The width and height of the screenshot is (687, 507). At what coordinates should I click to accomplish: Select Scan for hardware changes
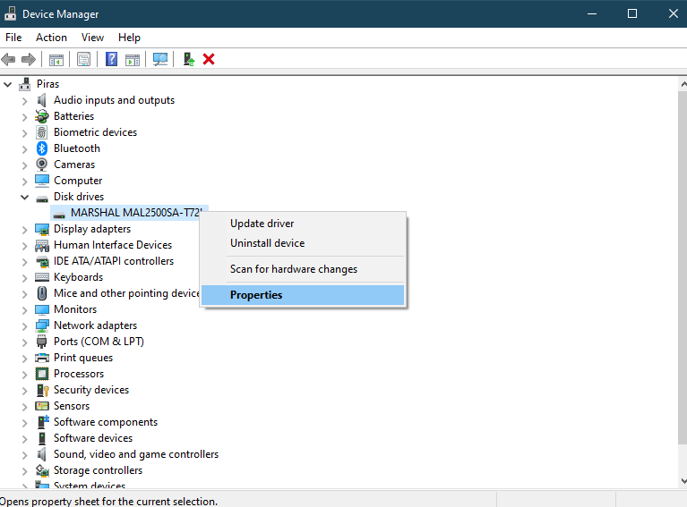(x=303, y=269)
